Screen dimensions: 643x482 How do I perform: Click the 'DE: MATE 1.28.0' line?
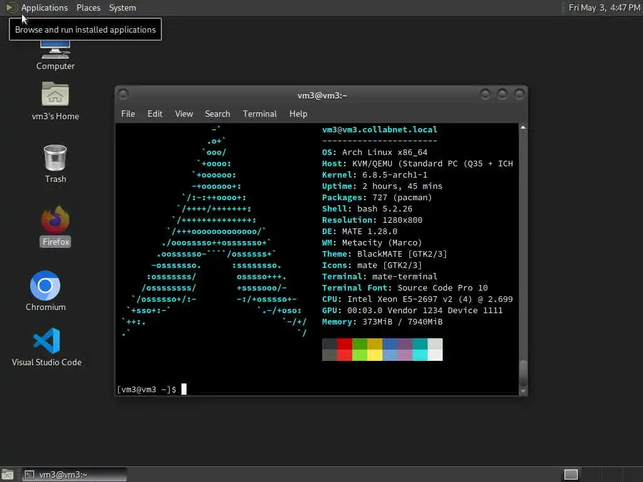click(360, 231)
